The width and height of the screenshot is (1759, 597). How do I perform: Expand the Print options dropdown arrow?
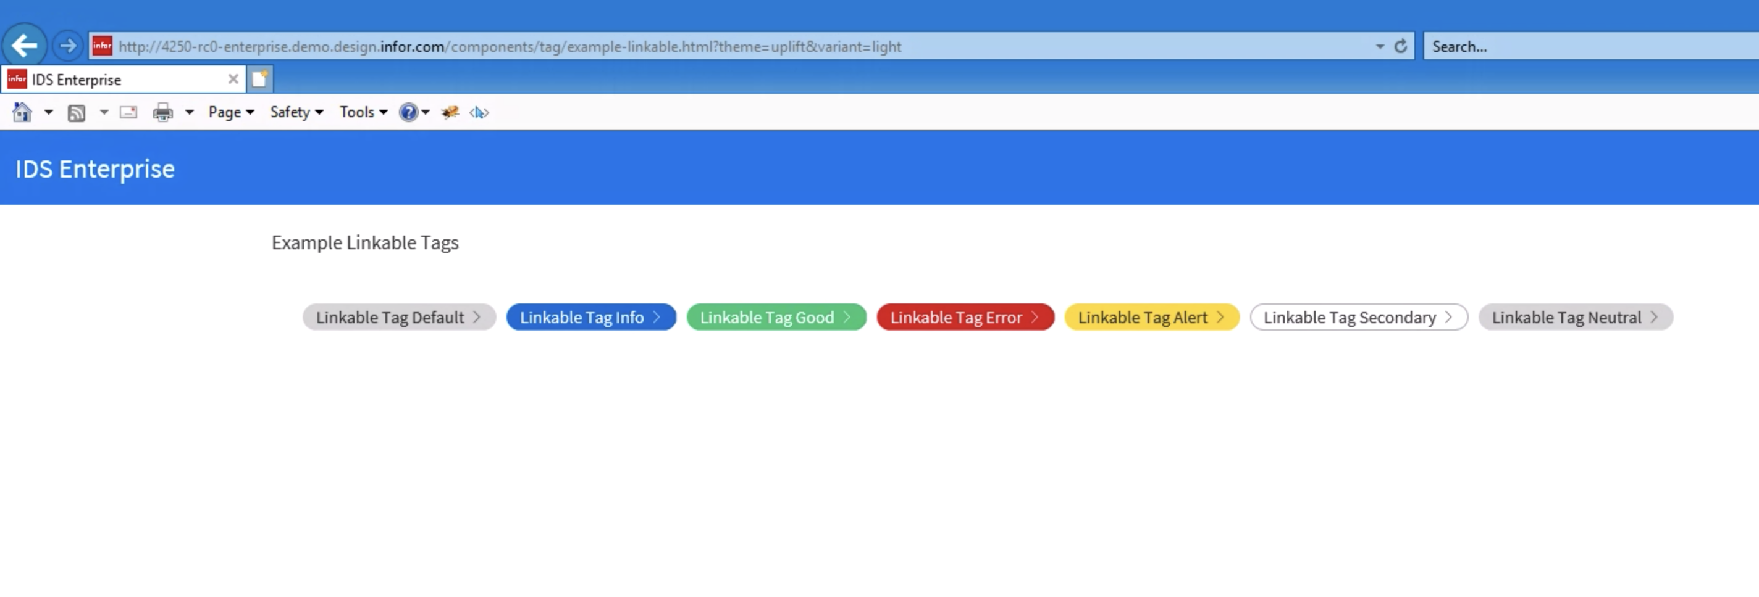click(x=189, y=112)
